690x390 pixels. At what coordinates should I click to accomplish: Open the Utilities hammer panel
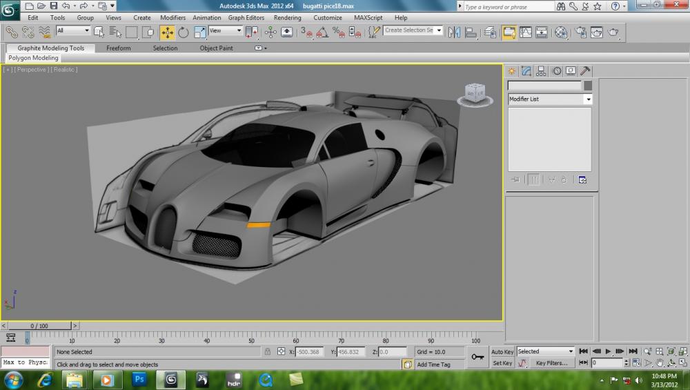point(585,71)
